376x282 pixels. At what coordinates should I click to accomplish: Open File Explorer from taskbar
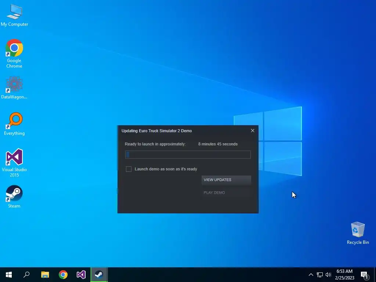tap(45, 275)
